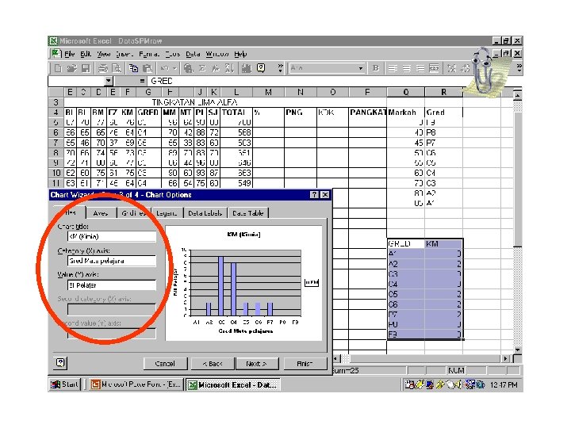The height and width of the screenshot is (428, 571).
Task: Open the Edit menu
Action: tap(86, 54)
